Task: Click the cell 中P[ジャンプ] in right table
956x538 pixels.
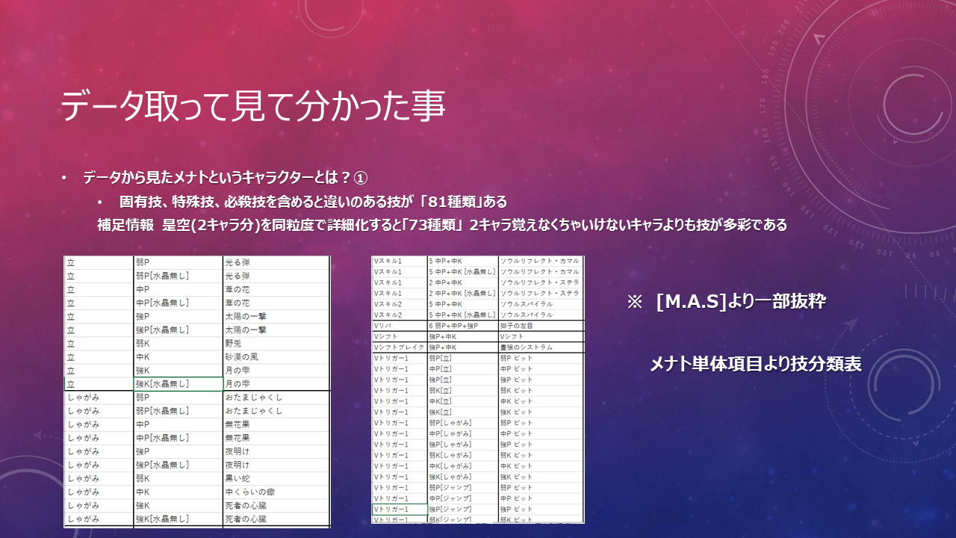Action: click(462, 498)
